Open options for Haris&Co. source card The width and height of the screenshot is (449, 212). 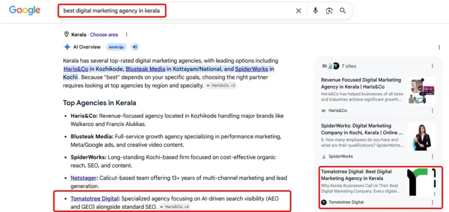click(x=432, y=111)
